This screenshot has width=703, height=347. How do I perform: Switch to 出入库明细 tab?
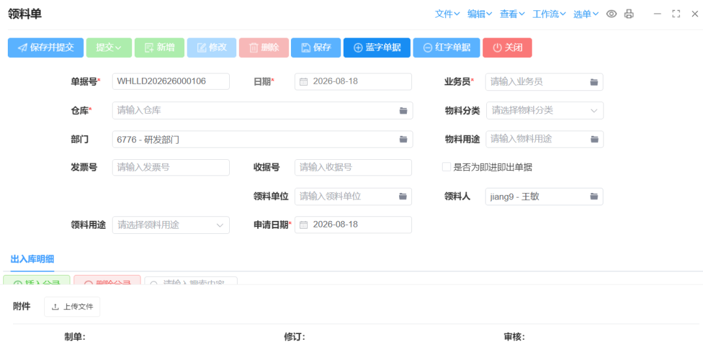(x=33, y=259)
